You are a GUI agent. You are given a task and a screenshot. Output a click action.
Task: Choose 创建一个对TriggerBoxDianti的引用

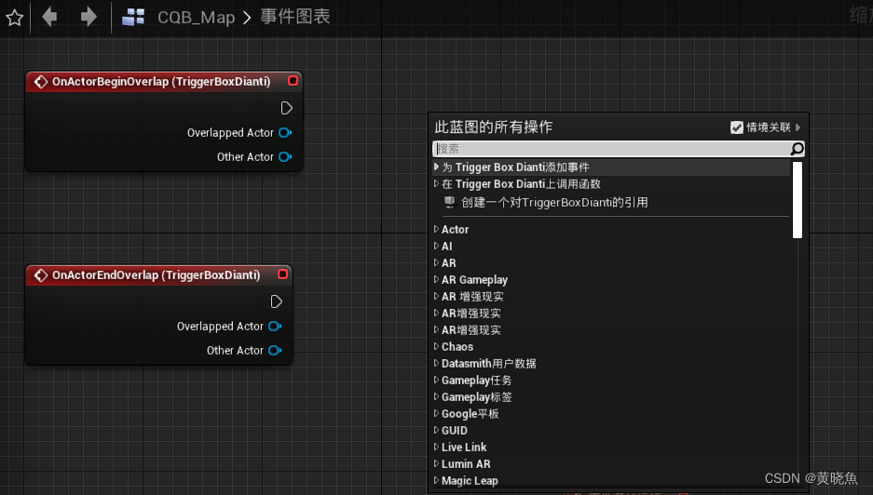pyautogui.click(x=554, y=203)
